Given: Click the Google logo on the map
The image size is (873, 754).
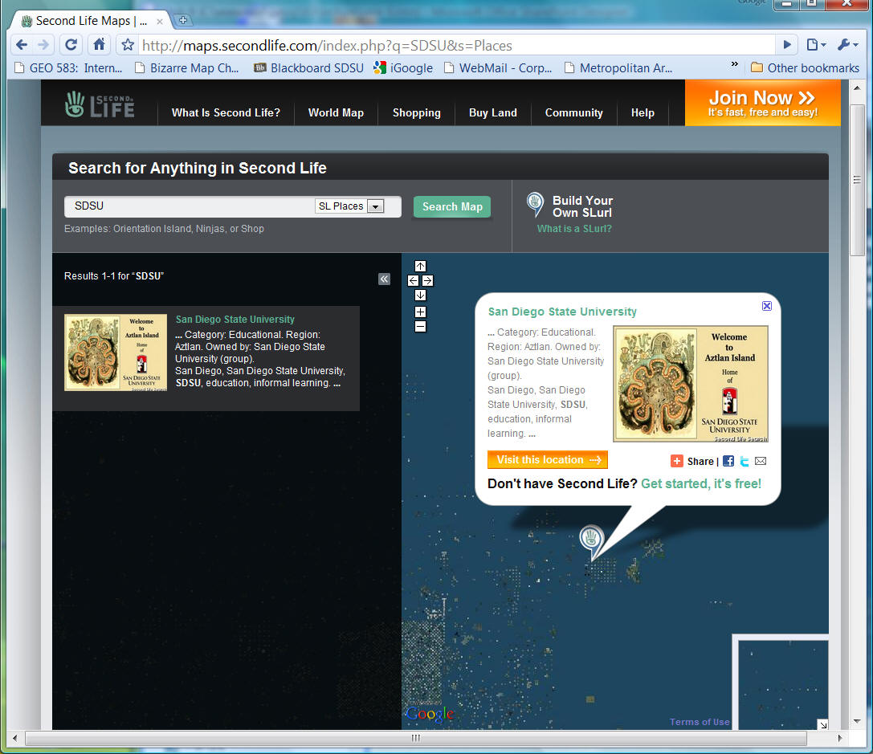Looking at the screenshot, I should (430, 715).
